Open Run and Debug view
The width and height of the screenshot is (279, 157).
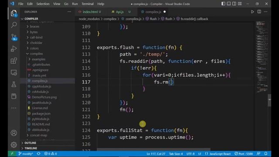pyautogui.click(x=14, y=48)
